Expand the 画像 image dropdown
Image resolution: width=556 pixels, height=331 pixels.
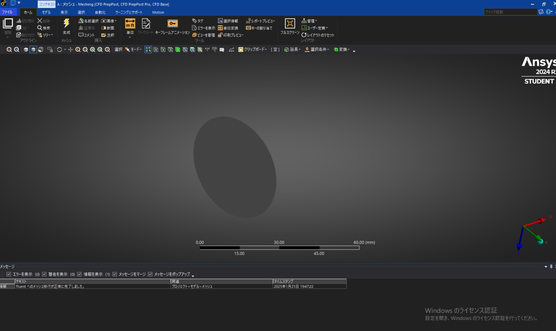tap(109, 21)
